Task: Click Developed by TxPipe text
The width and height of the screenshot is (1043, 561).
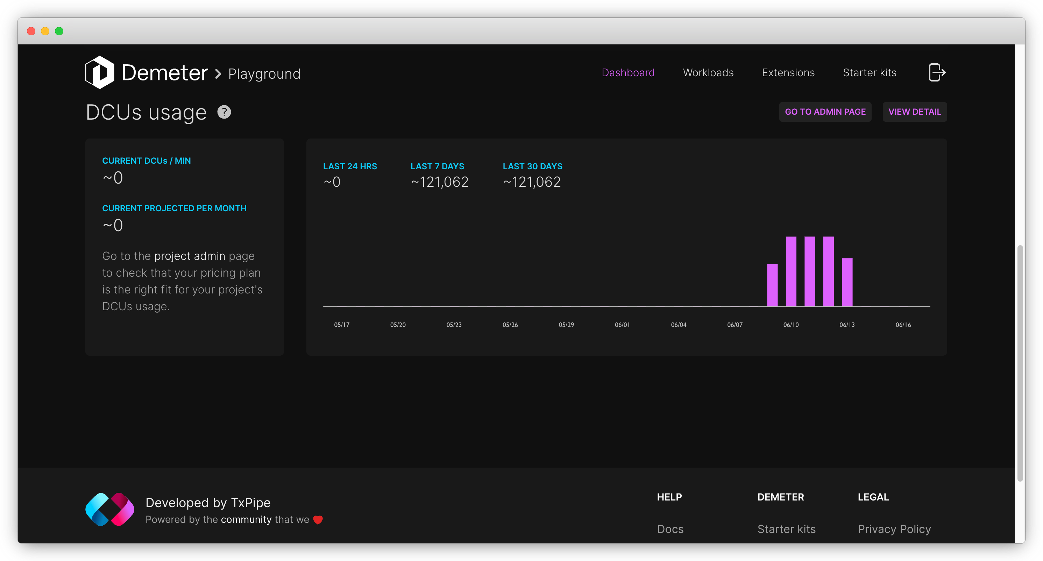Action: (x=208, y=503)
